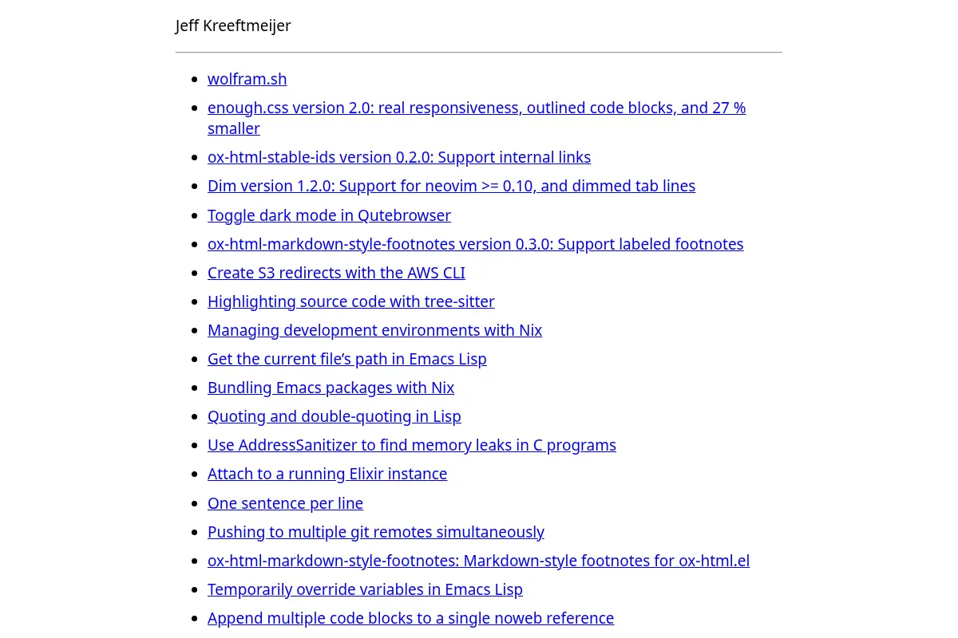Open Managing development environments with Nix
This screenshot has width=958, height=638.
[374, 330]
